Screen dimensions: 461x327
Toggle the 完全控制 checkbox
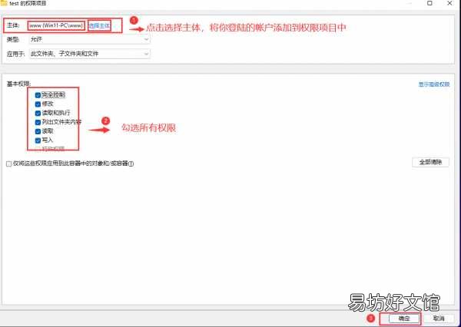[x=38, y=95]
